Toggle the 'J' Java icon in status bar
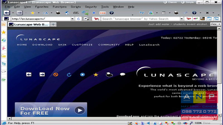The height and width of the screenshot is (125, 223). pos(161,123)
